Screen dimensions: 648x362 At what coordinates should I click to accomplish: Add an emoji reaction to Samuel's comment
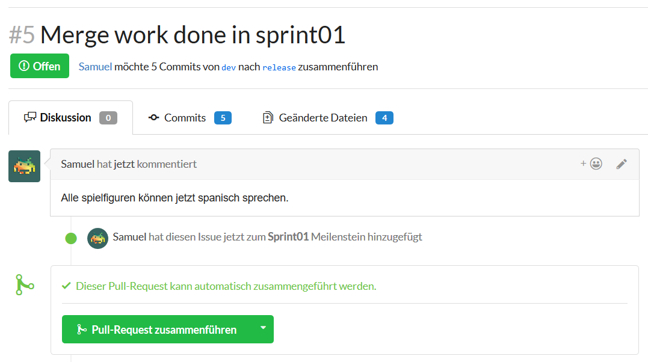[592, 164]
